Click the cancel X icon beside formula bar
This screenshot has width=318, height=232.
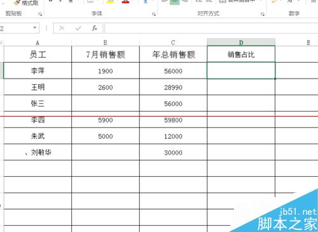tap(62, 28)
